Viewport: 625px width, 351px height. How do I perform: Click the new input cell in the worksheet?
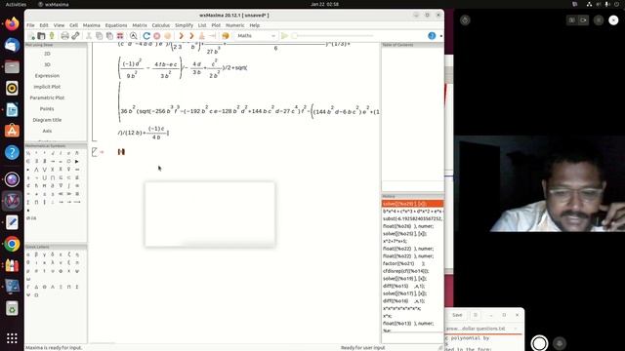[x=121, y=152]
